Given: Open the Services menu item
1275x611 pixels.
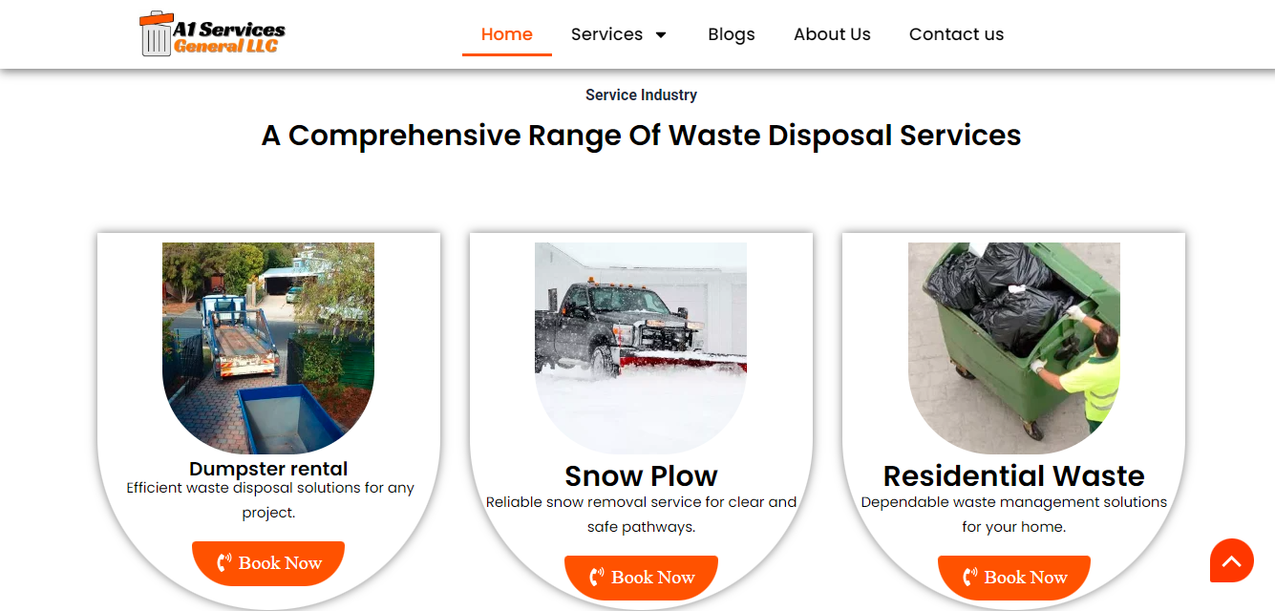Looking at the screenshot, I should [x=606, y=34].
